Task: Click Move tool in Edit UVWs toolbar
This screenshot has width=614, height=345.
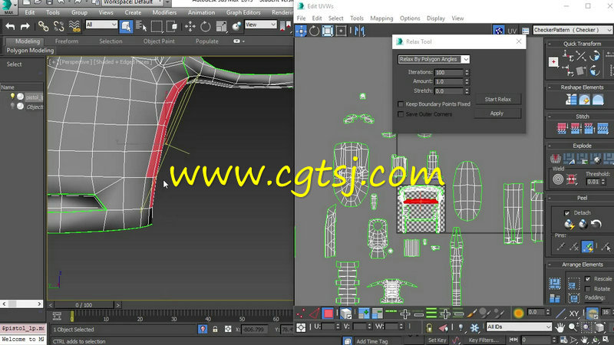Action: [301, 31]
